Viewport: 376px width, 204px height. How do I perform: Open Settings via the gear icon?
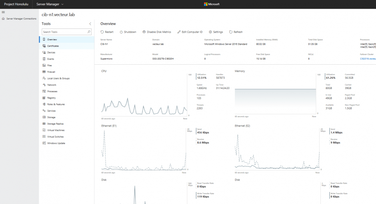pyautogui.click(x=210, y=32)
